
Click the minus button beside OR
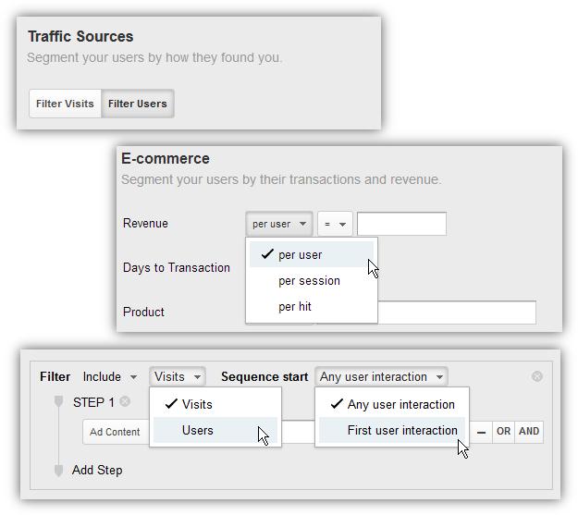click(481, 432)
